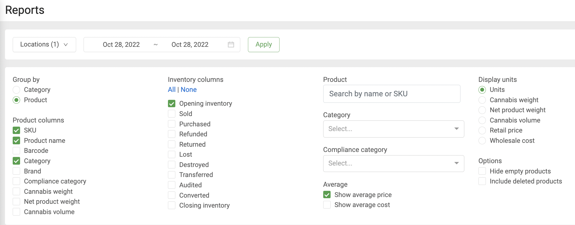This screenshot has width=575, height=225.
Task: Enable Closing inventory column
Action: pyautogui.click(x=171, y=205)
